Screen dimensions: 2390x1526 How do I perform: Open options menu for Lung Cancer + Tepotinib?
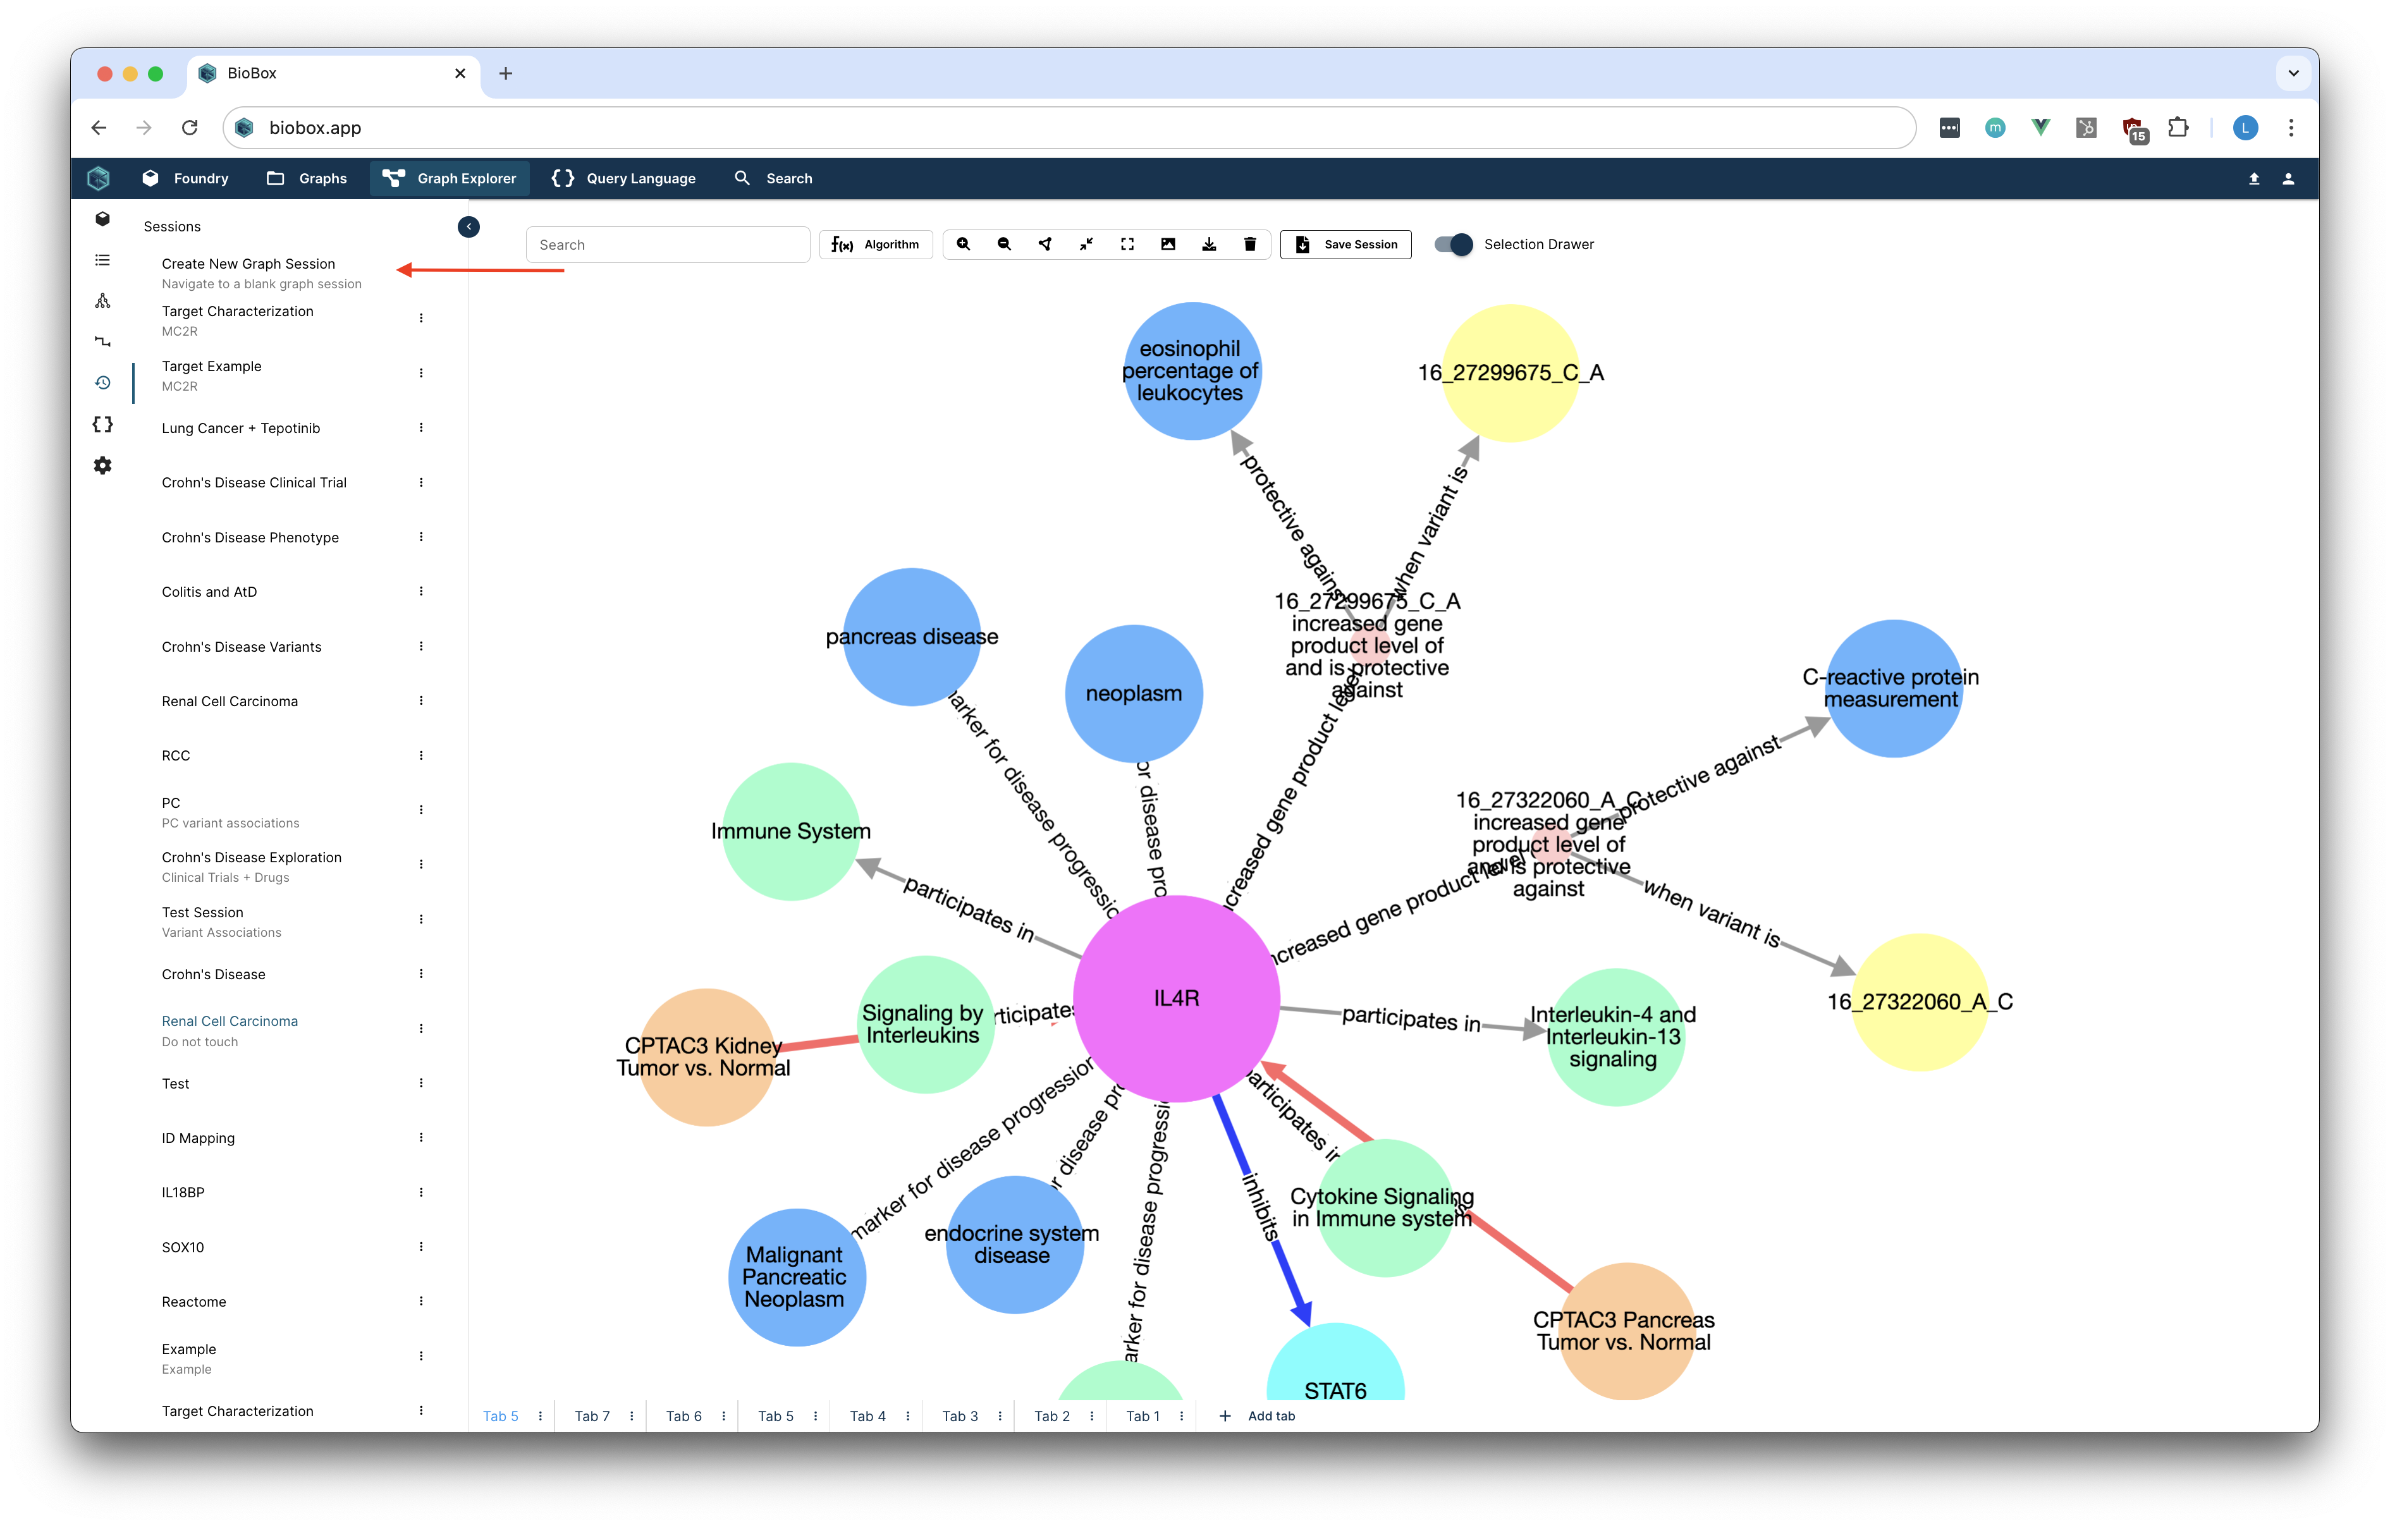tap(421, 427)
